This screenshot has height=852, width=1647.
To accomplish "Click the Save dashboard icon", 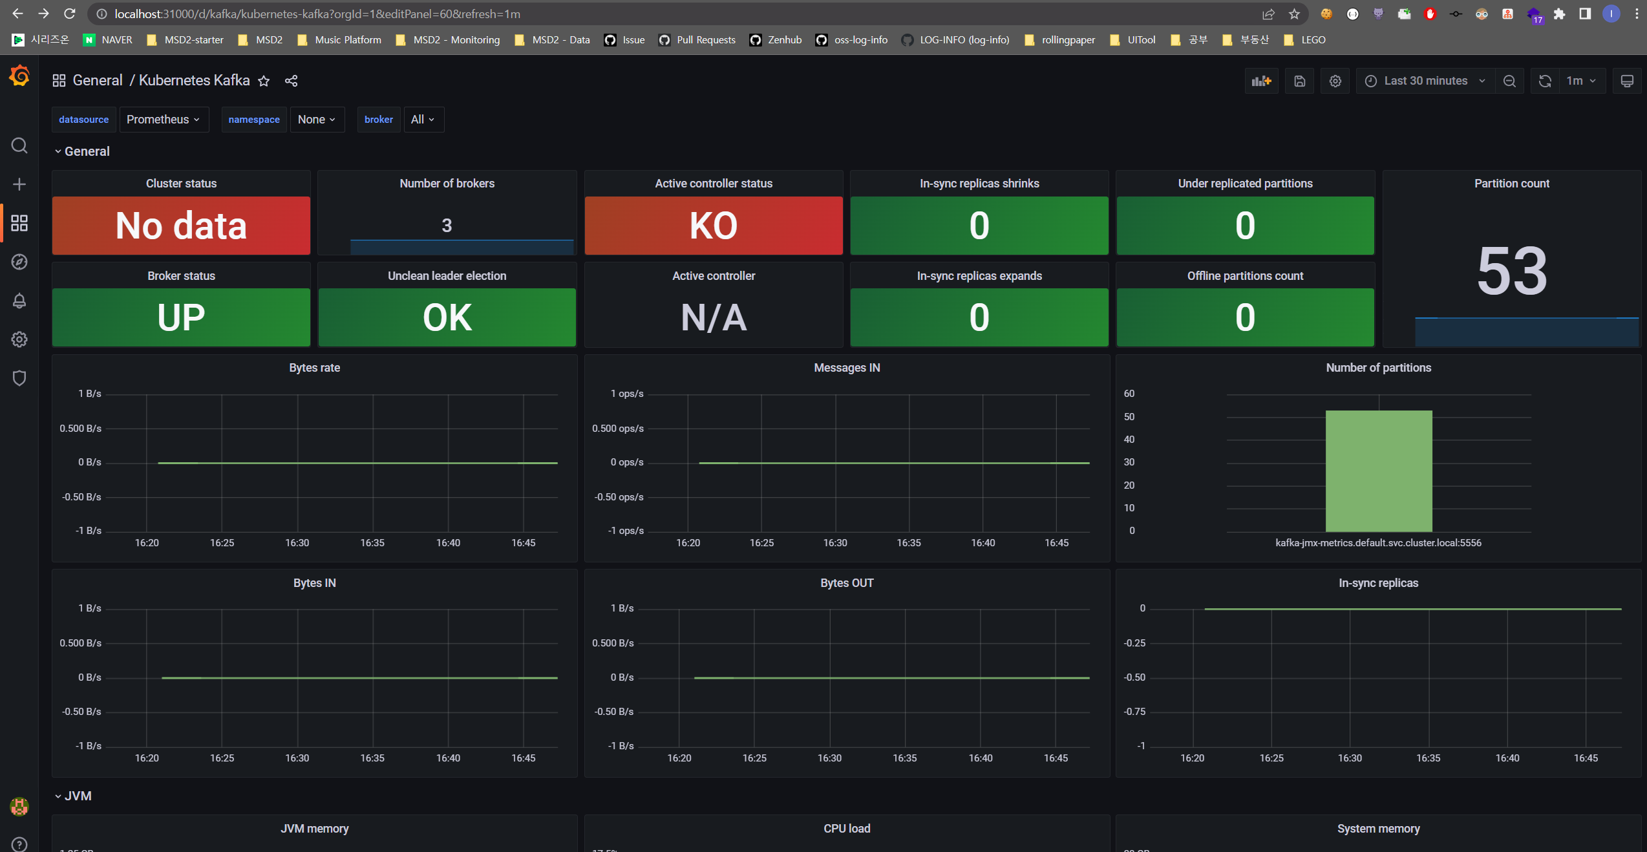I will pyautogui.click(x=1299, y=81).
